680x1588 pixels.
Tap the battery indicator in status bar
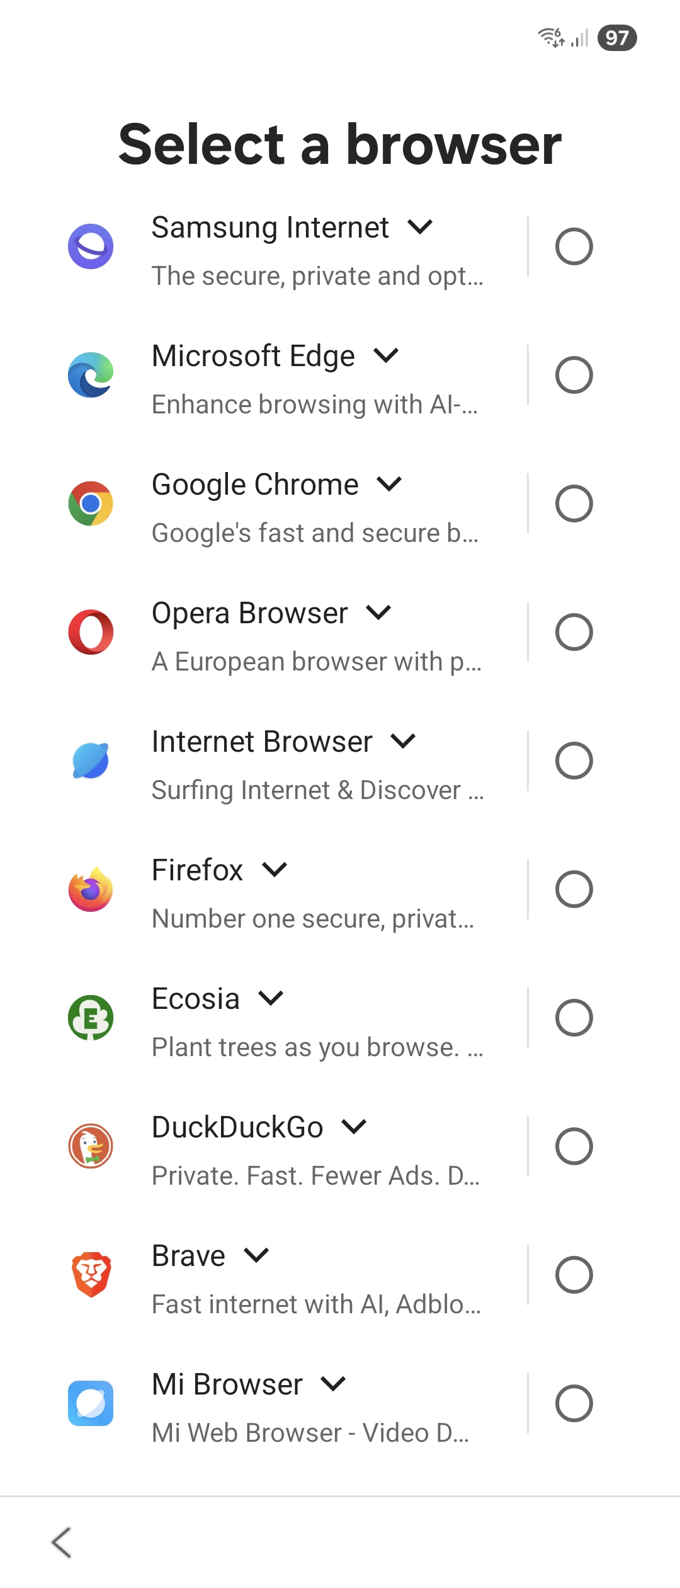(617, 38)
